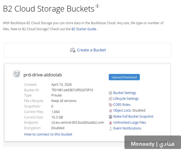This screenshot has height=152, width=181.
Task: Click the Current Size value 10.3 GB
Action: pos(57,117)
